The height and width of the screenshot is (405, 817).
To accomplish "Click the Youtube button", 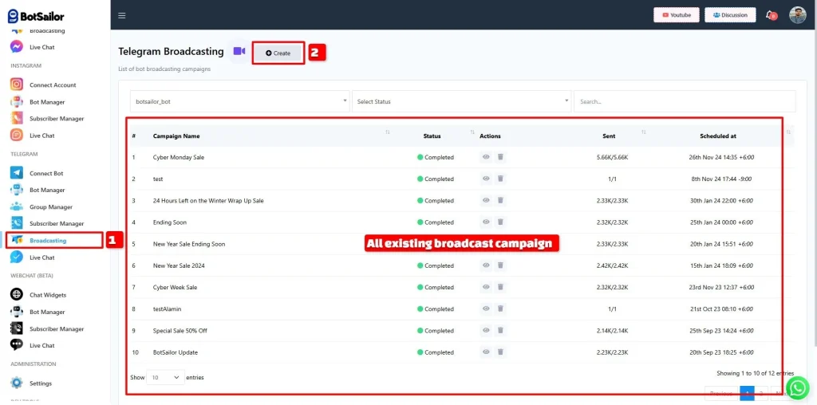I will [677, 15].
